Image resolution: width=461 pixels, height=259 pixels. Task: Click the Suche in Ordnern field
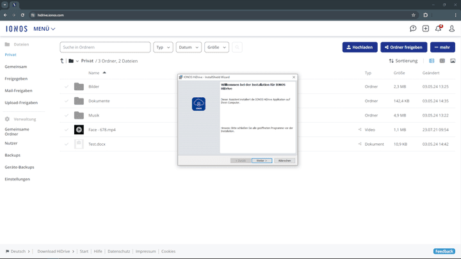[105, 47]
